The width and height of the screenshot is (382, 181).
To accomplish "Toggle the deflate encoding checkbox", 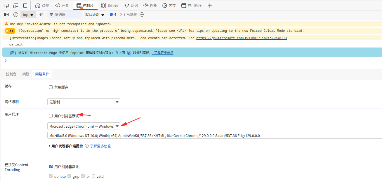I will 51,176.
